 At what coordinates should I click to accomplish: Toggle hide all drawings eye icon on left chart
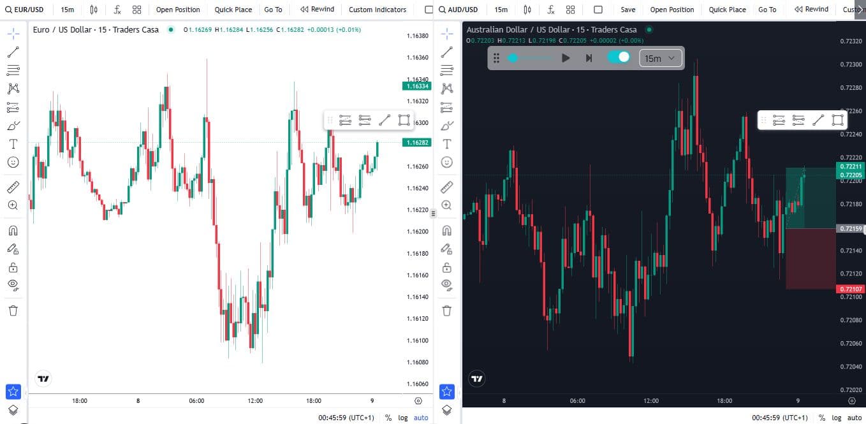click(13, 284)
